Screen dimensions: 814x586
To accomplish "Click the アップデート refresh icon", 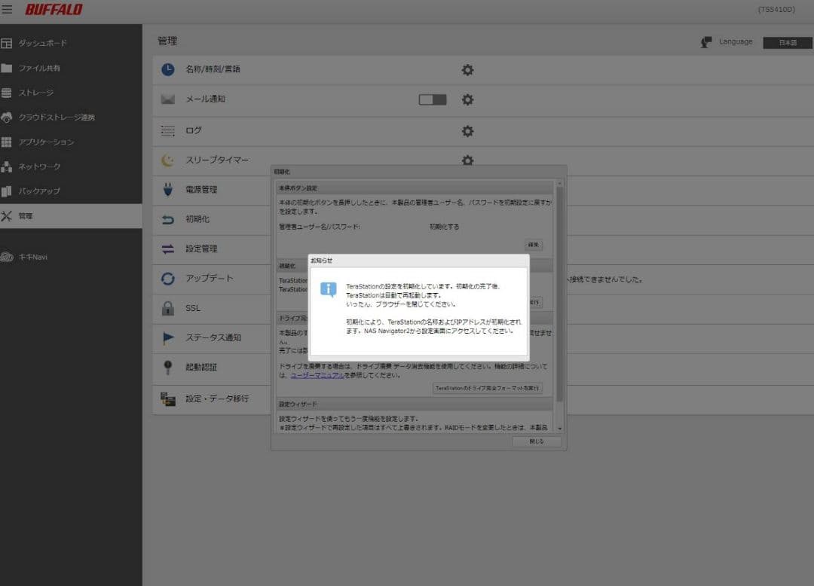I will [x=168, y=279].
